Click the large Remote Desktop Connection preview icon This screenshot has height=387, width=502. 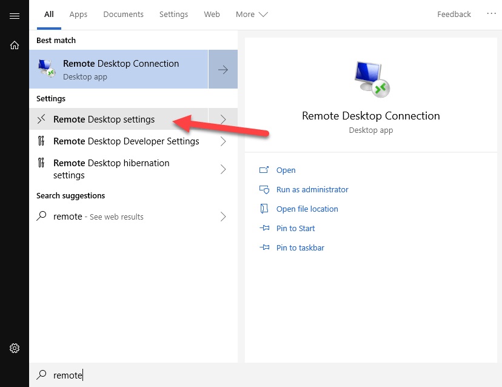372,79
